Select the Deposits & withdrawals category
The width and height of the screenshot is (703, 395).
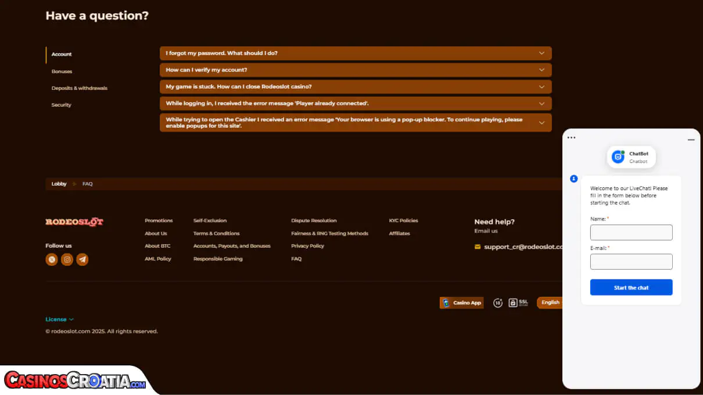point(79,88)
